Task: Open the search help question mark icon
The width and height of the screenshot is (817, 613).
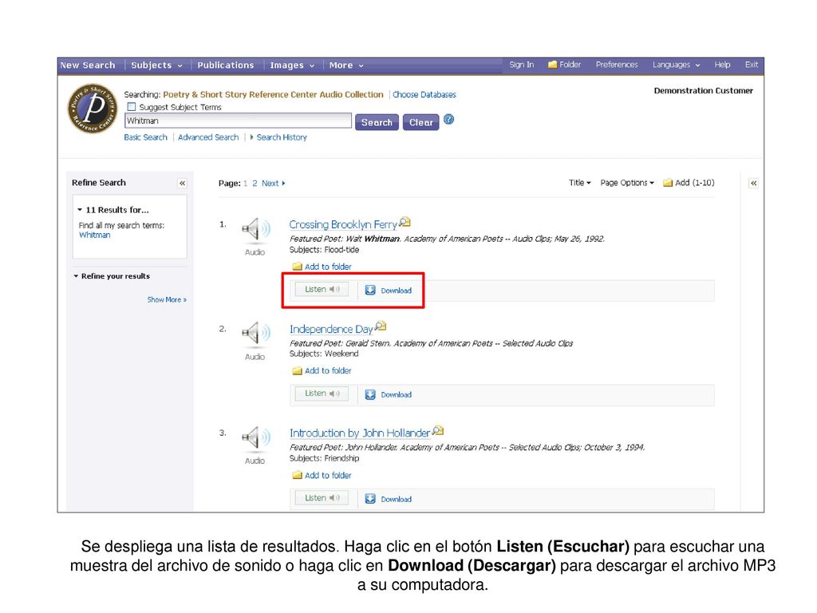Action: [448, 120]
